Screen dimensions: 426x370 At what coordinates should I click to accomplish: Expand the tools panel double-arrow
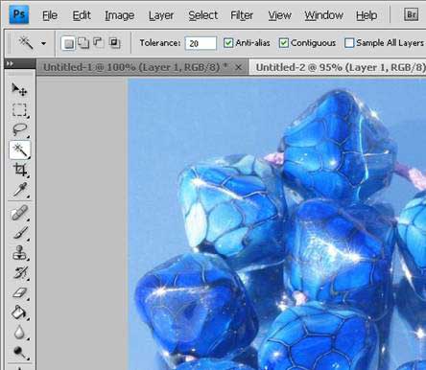[x=10, y=64]
